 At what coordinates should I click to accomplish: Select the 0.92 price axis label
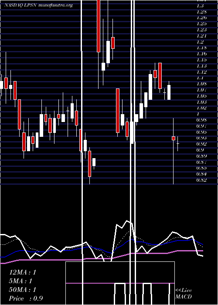pos(201,144)
